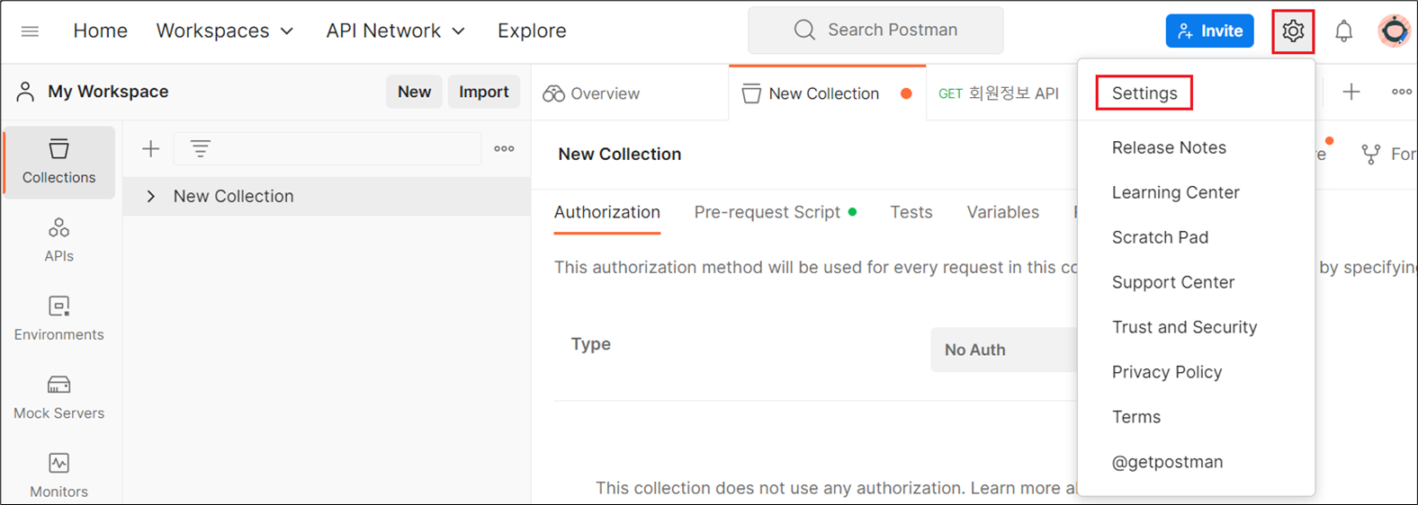Choose Learning Center from the menu
This screenshot has width=1418, height=505.
pos(1176,192)
